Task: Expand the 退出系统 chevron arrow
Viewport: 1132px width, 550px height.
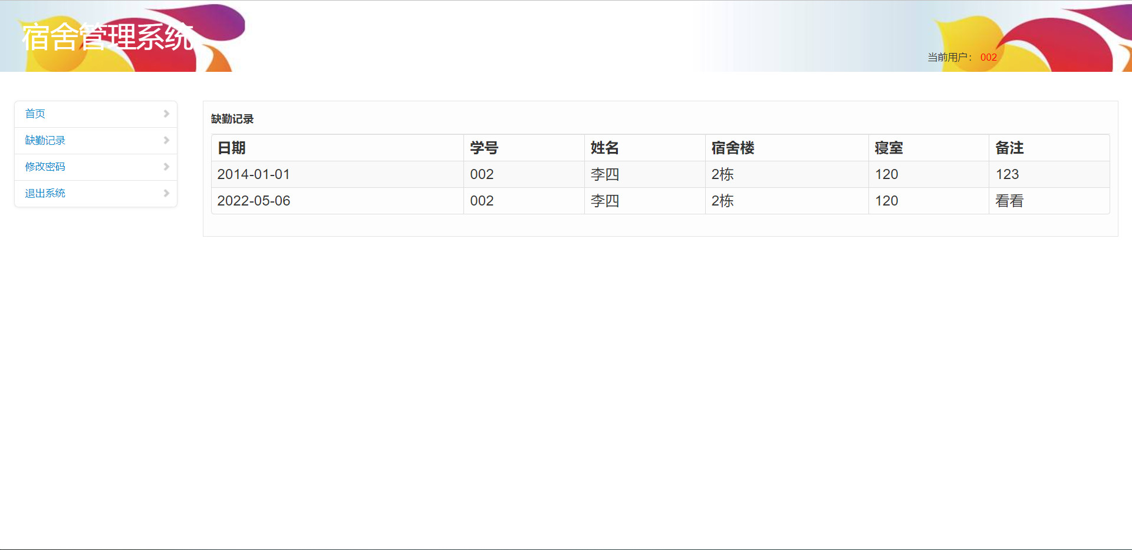Action: 167,193
